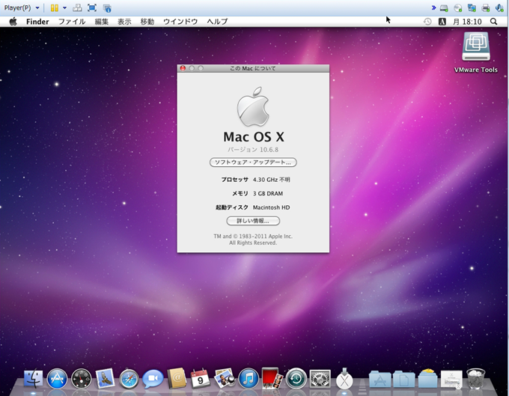Open the 編集 menu
Image resolution: width=509 pixels, height=396 pixels.
[102, 22]
